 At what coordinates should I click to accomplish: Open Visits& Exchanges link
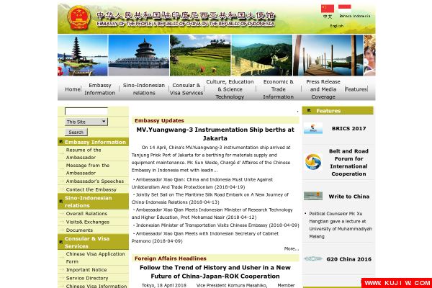[88, 222]
